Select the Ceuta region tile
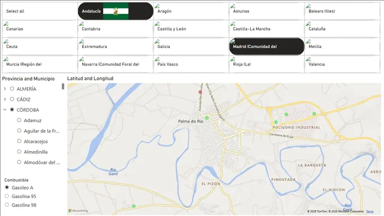Screen dimensions: 384x216 40,46
